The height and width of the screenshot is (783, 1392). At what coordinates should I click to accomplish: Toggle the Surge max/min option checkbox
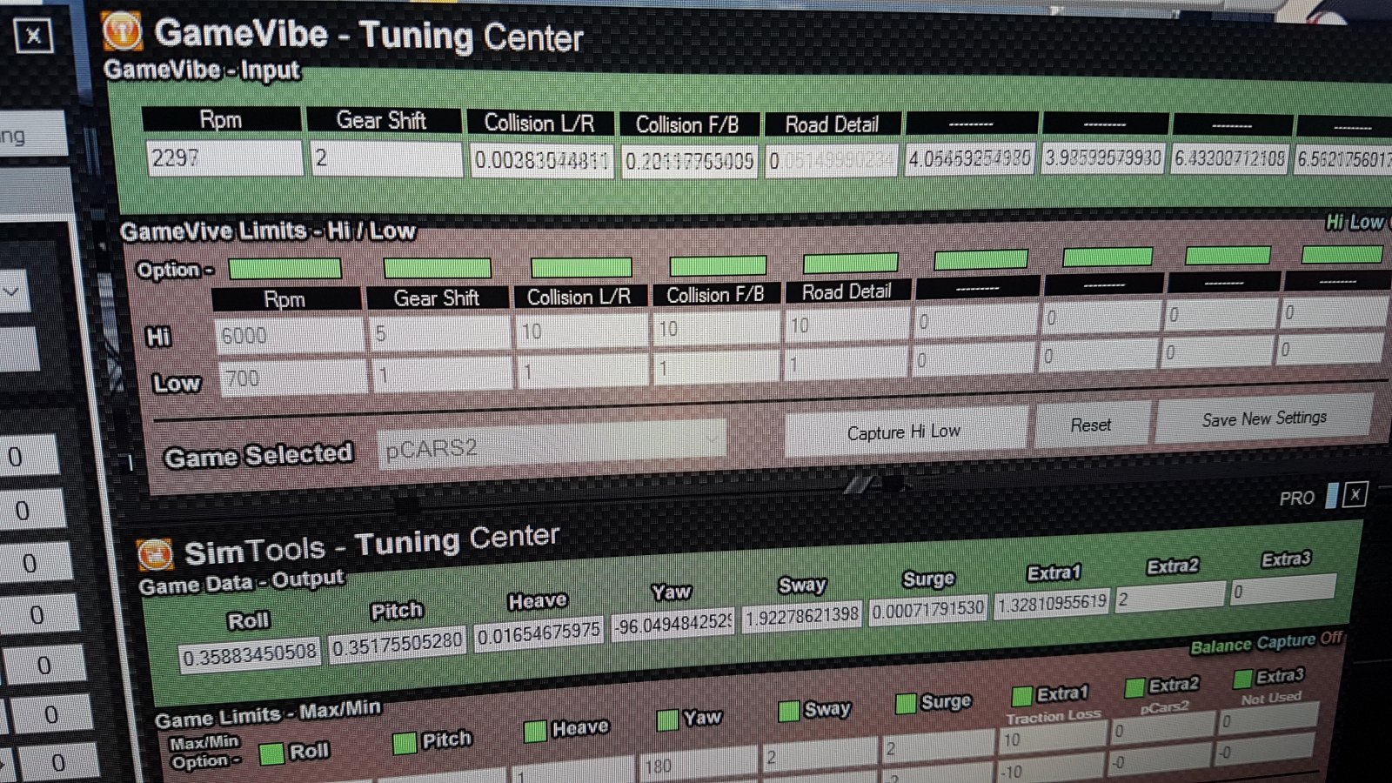coord(906,702)
